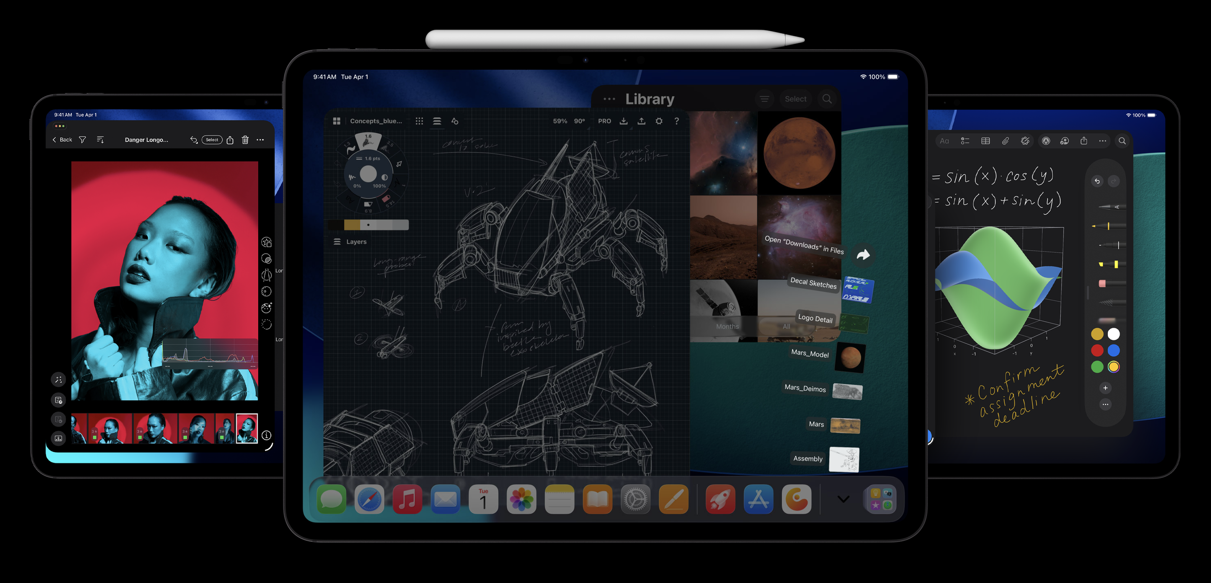Add an attachment with the paperclip icon
The height and width of the screenshot is (583, 1211).
pos(1006,141)
